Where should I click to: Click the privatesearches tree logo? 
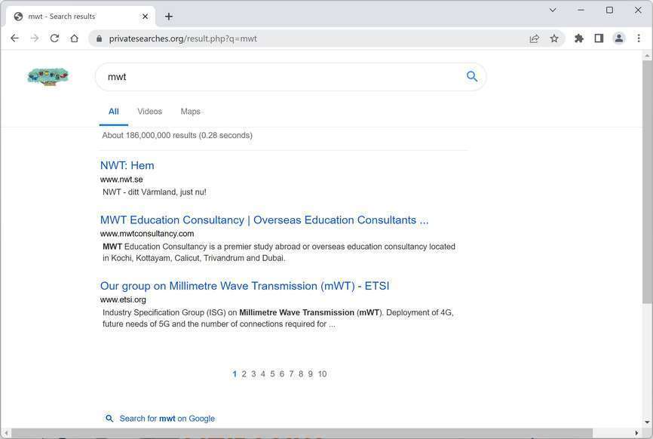[48, 76]
